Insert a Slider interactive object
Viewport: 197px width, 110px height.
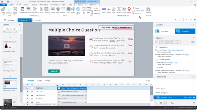[109, 11]
